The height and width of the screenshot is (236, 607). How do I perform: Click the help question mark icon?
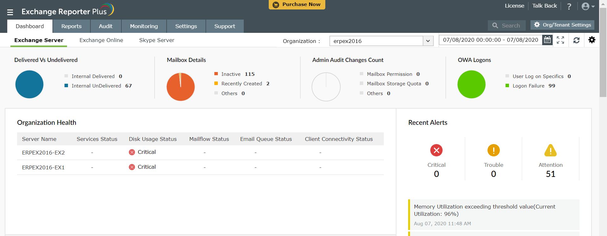pos(569,6)
